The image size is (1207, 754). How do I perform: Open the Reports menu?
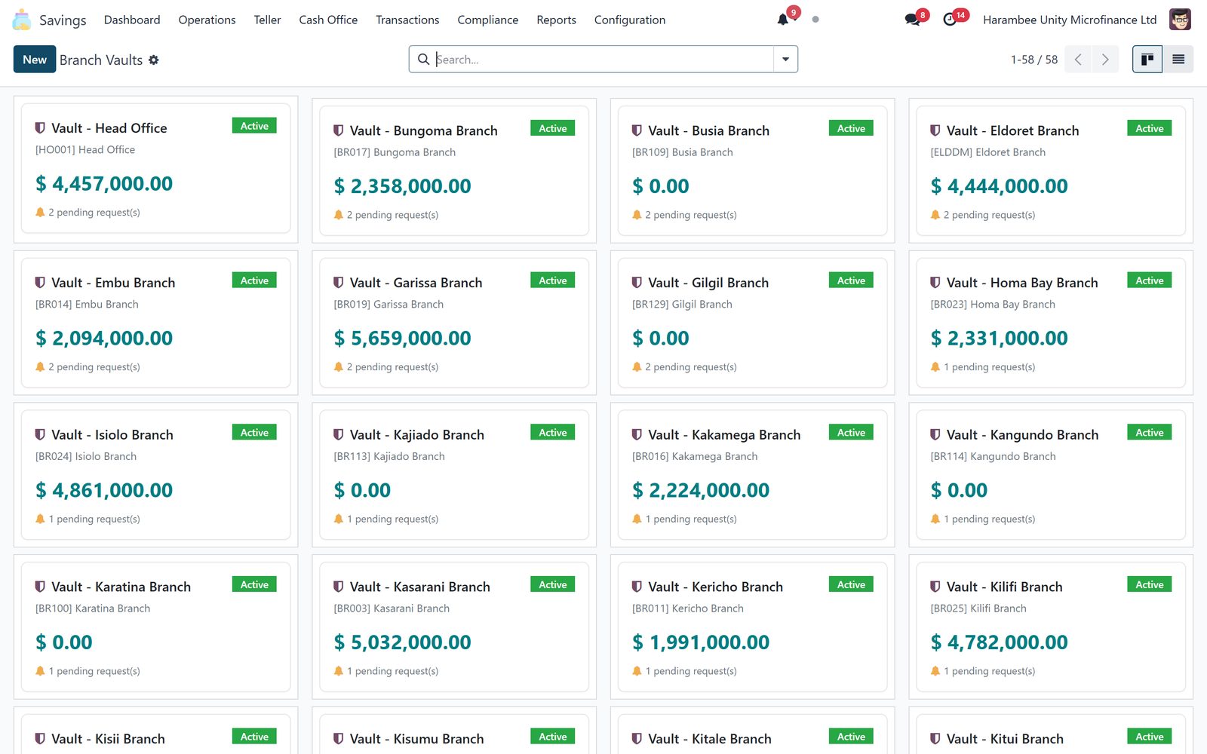(x=556, y=20)
